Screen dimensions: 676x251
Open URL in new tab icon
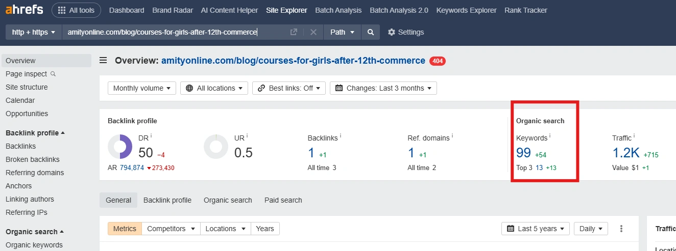tap(294, 32)
